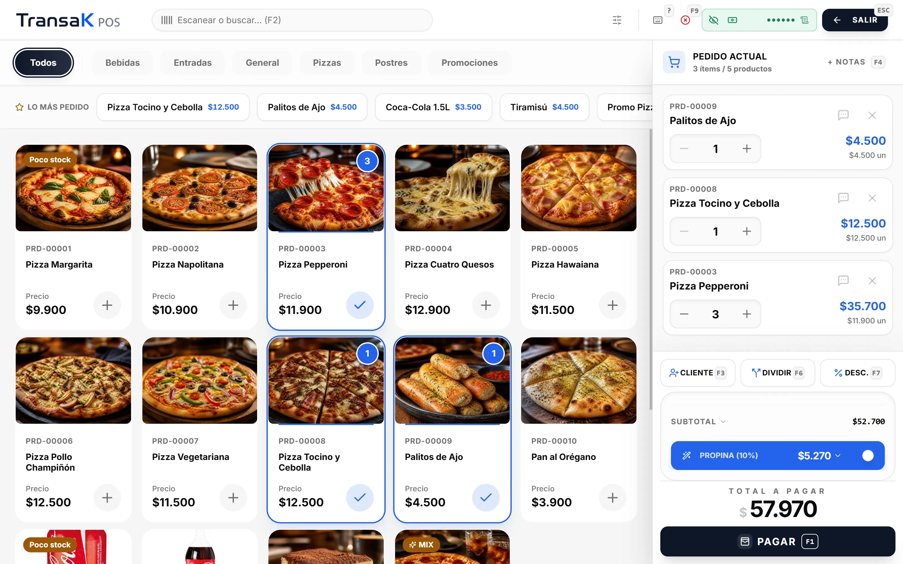The image size is (903, 564).
Task: Click the Escanear o buscar search field
Action: click(x=292, y=20)
